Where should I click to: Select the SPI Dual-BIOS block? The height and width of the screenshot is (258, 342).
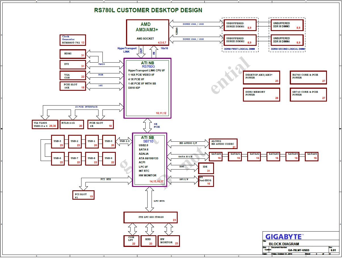[x=206, y=181]
